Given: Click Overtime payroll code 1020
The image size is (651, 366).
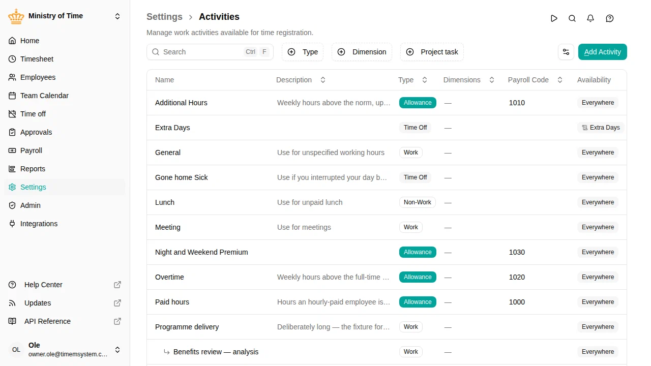Looking at the screenshot, I should (517, 277).
